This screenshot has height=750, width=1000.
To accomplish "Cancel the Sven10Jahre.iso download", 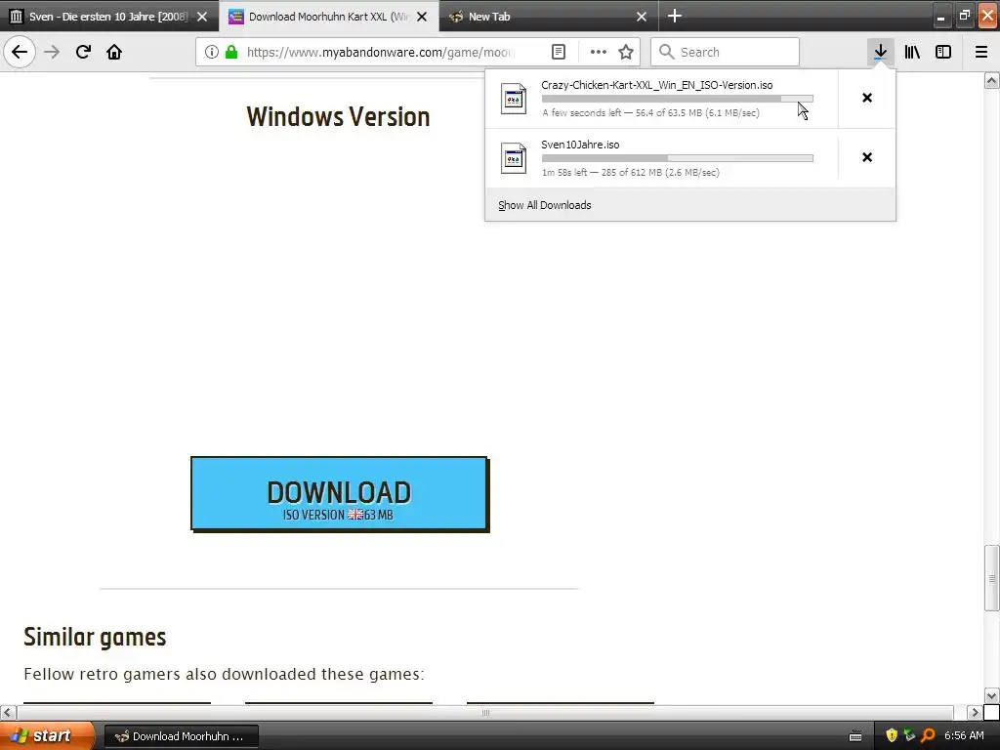I will tap(867, 157).
